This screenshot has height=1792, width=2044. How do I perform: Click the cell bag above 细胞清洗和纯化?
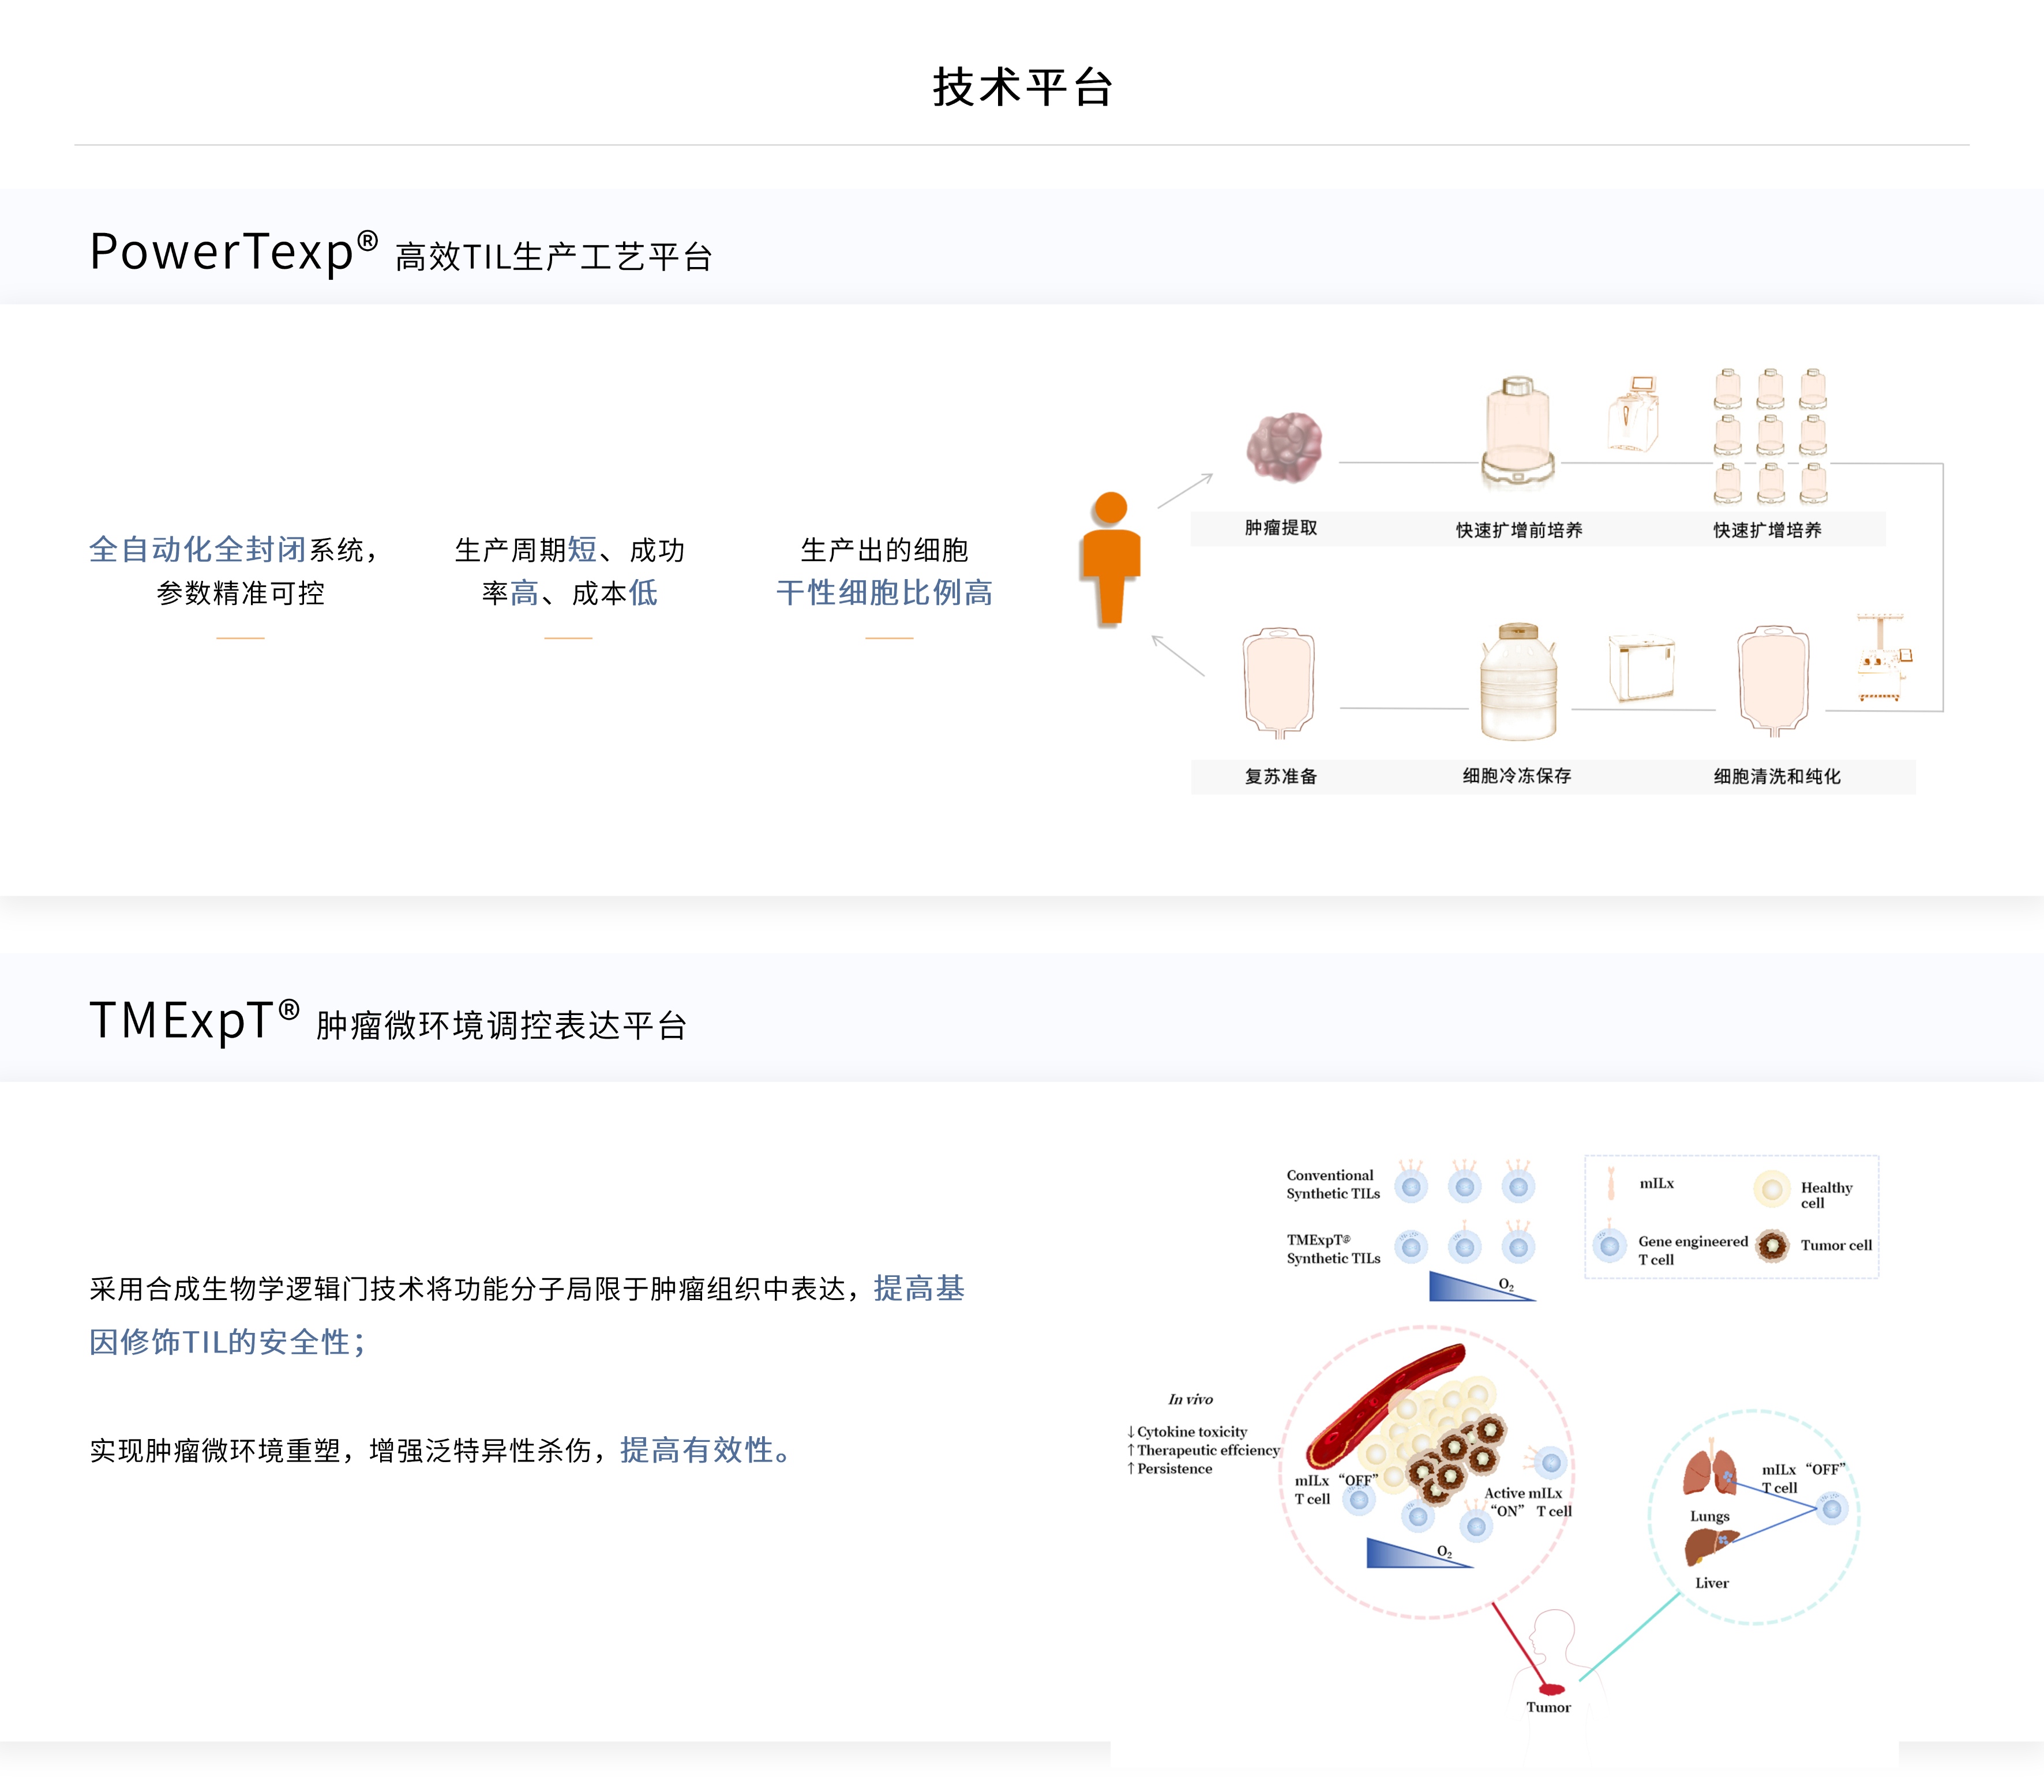[x=1773, y=681]
